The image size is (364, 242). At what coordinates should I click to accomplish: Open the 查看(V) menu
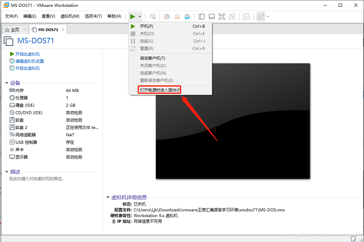pos(48,16)
